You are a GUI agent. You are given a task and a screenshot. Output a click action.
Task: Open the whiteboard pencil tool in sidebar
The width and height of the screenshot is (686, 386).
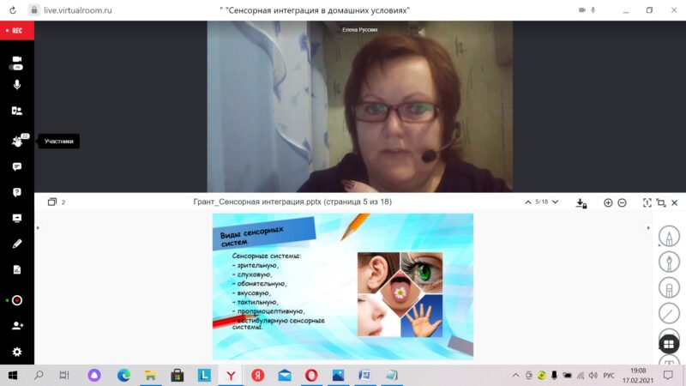(16, 244)
